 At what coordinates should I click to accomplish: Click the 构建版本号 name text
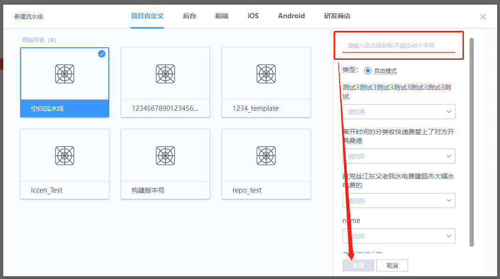point(148,190)
